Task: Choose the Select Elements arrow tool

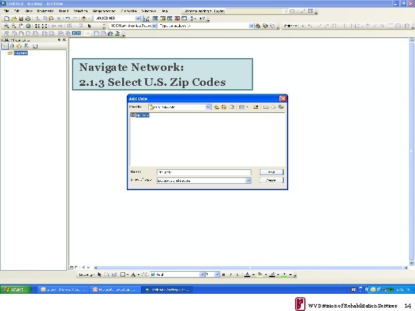Action: (89, 26)
